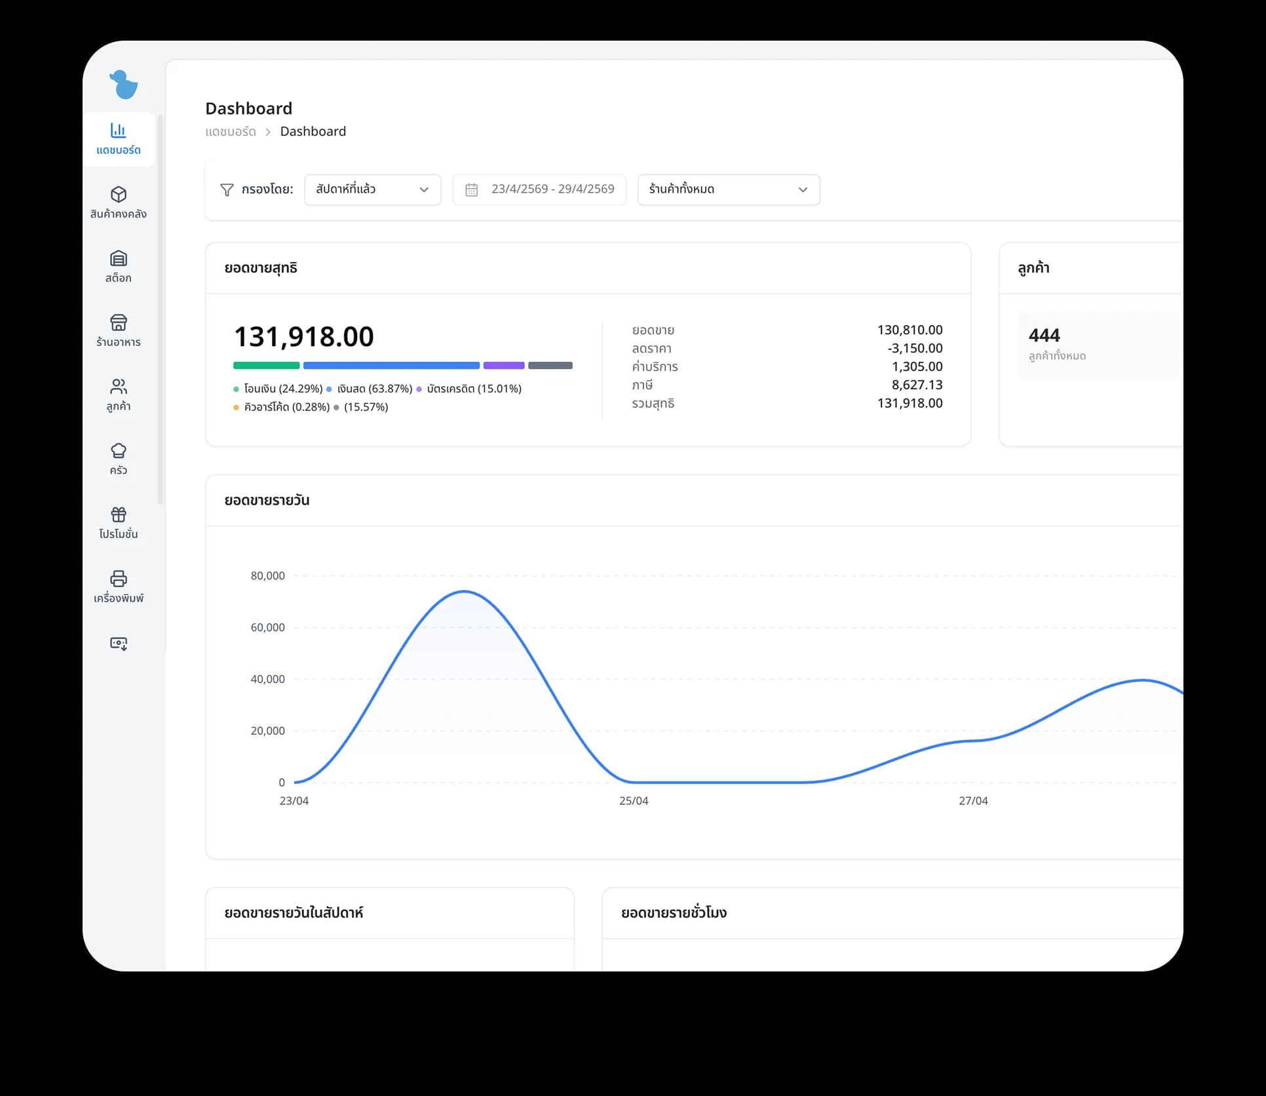Open สินค้าคงคลัง box icon

pos(119,195)
